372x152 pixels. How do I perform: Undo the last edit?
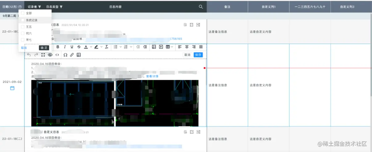(29, 55)
